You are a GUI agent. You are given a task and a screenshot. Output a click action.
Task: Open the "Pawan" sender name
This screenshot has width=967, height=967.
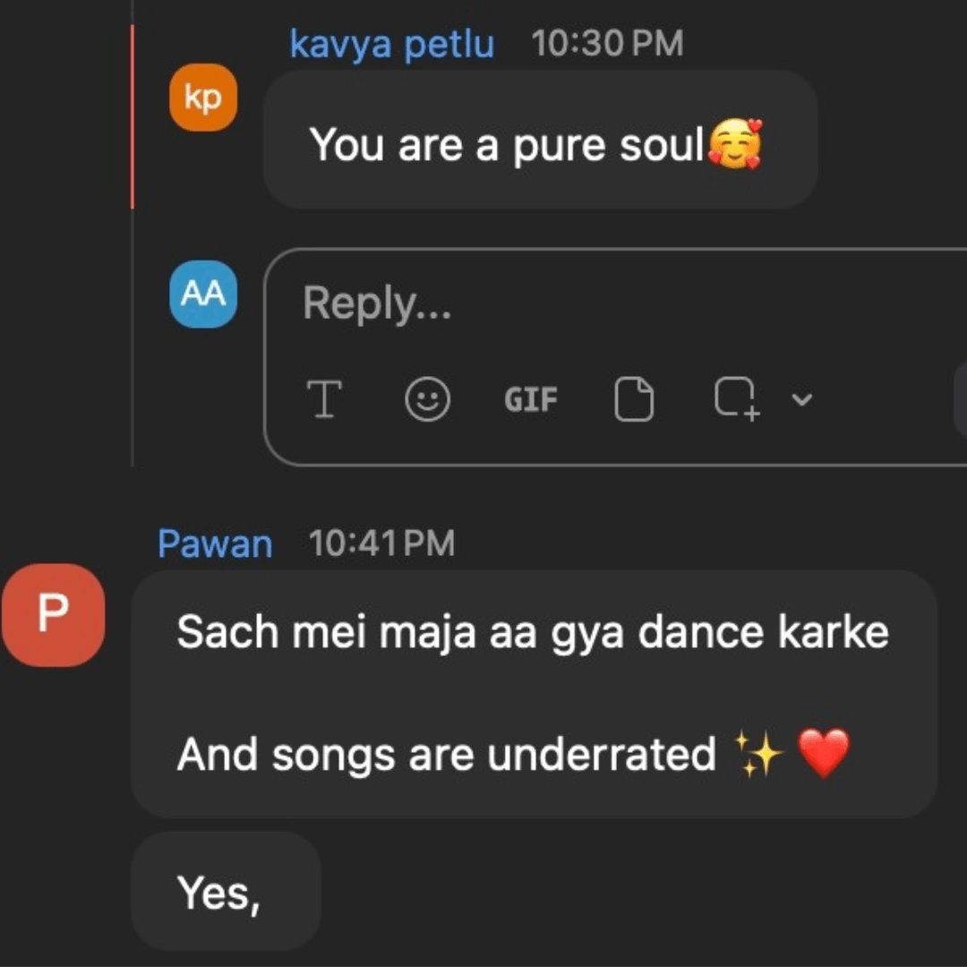215,543
